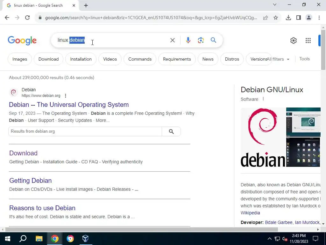Follow the Wikipedia link in panel
The width and height of the screenshot is (326, 245).
tap(250, 213)
